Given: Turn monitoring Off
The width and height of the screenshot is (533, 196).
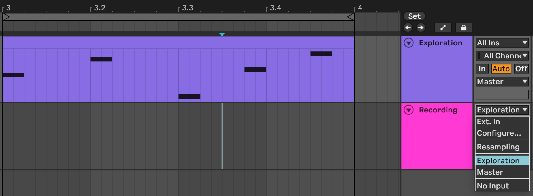Looking at the screenshot, I should (x=521, y=69).
